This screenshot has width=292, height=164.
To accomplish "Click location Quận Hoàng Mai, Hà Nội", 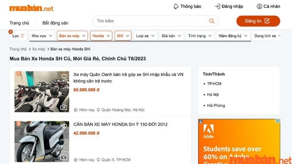I will pyautogui.click(x=123, y=110).
